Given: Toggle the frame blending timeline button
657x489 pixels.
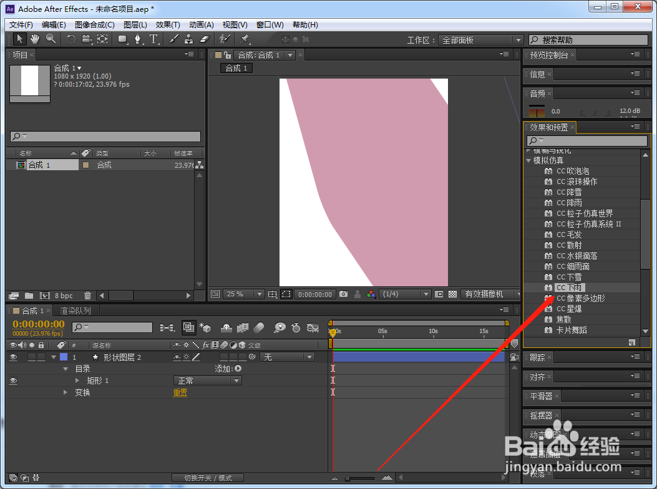Looking at the screenshot, I should click(243, 327).
